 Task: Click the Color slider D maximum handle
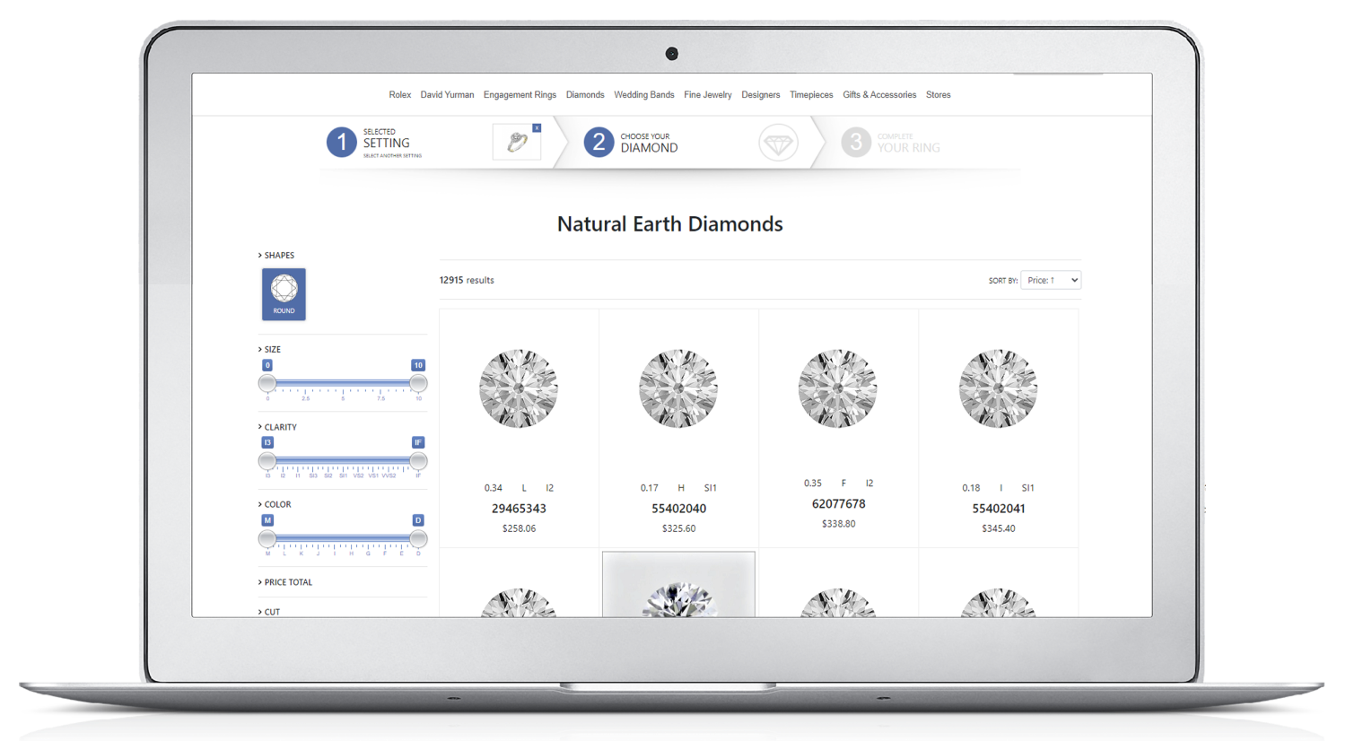(x=418, y=539)
